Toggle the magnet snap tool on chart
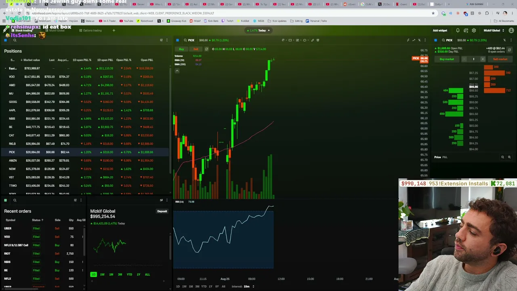517x291 pixels. [318, 40]
